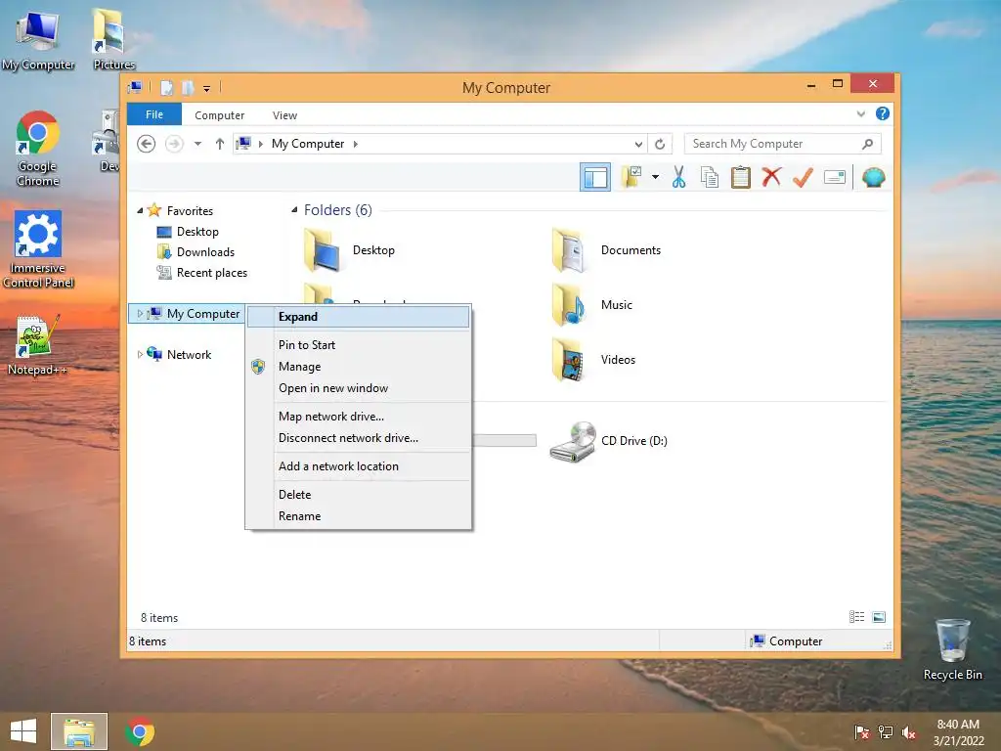Click New Folder icon in Quick Access Toolbar
This screenshot has width=1001, height=751.
click(188, 87)
